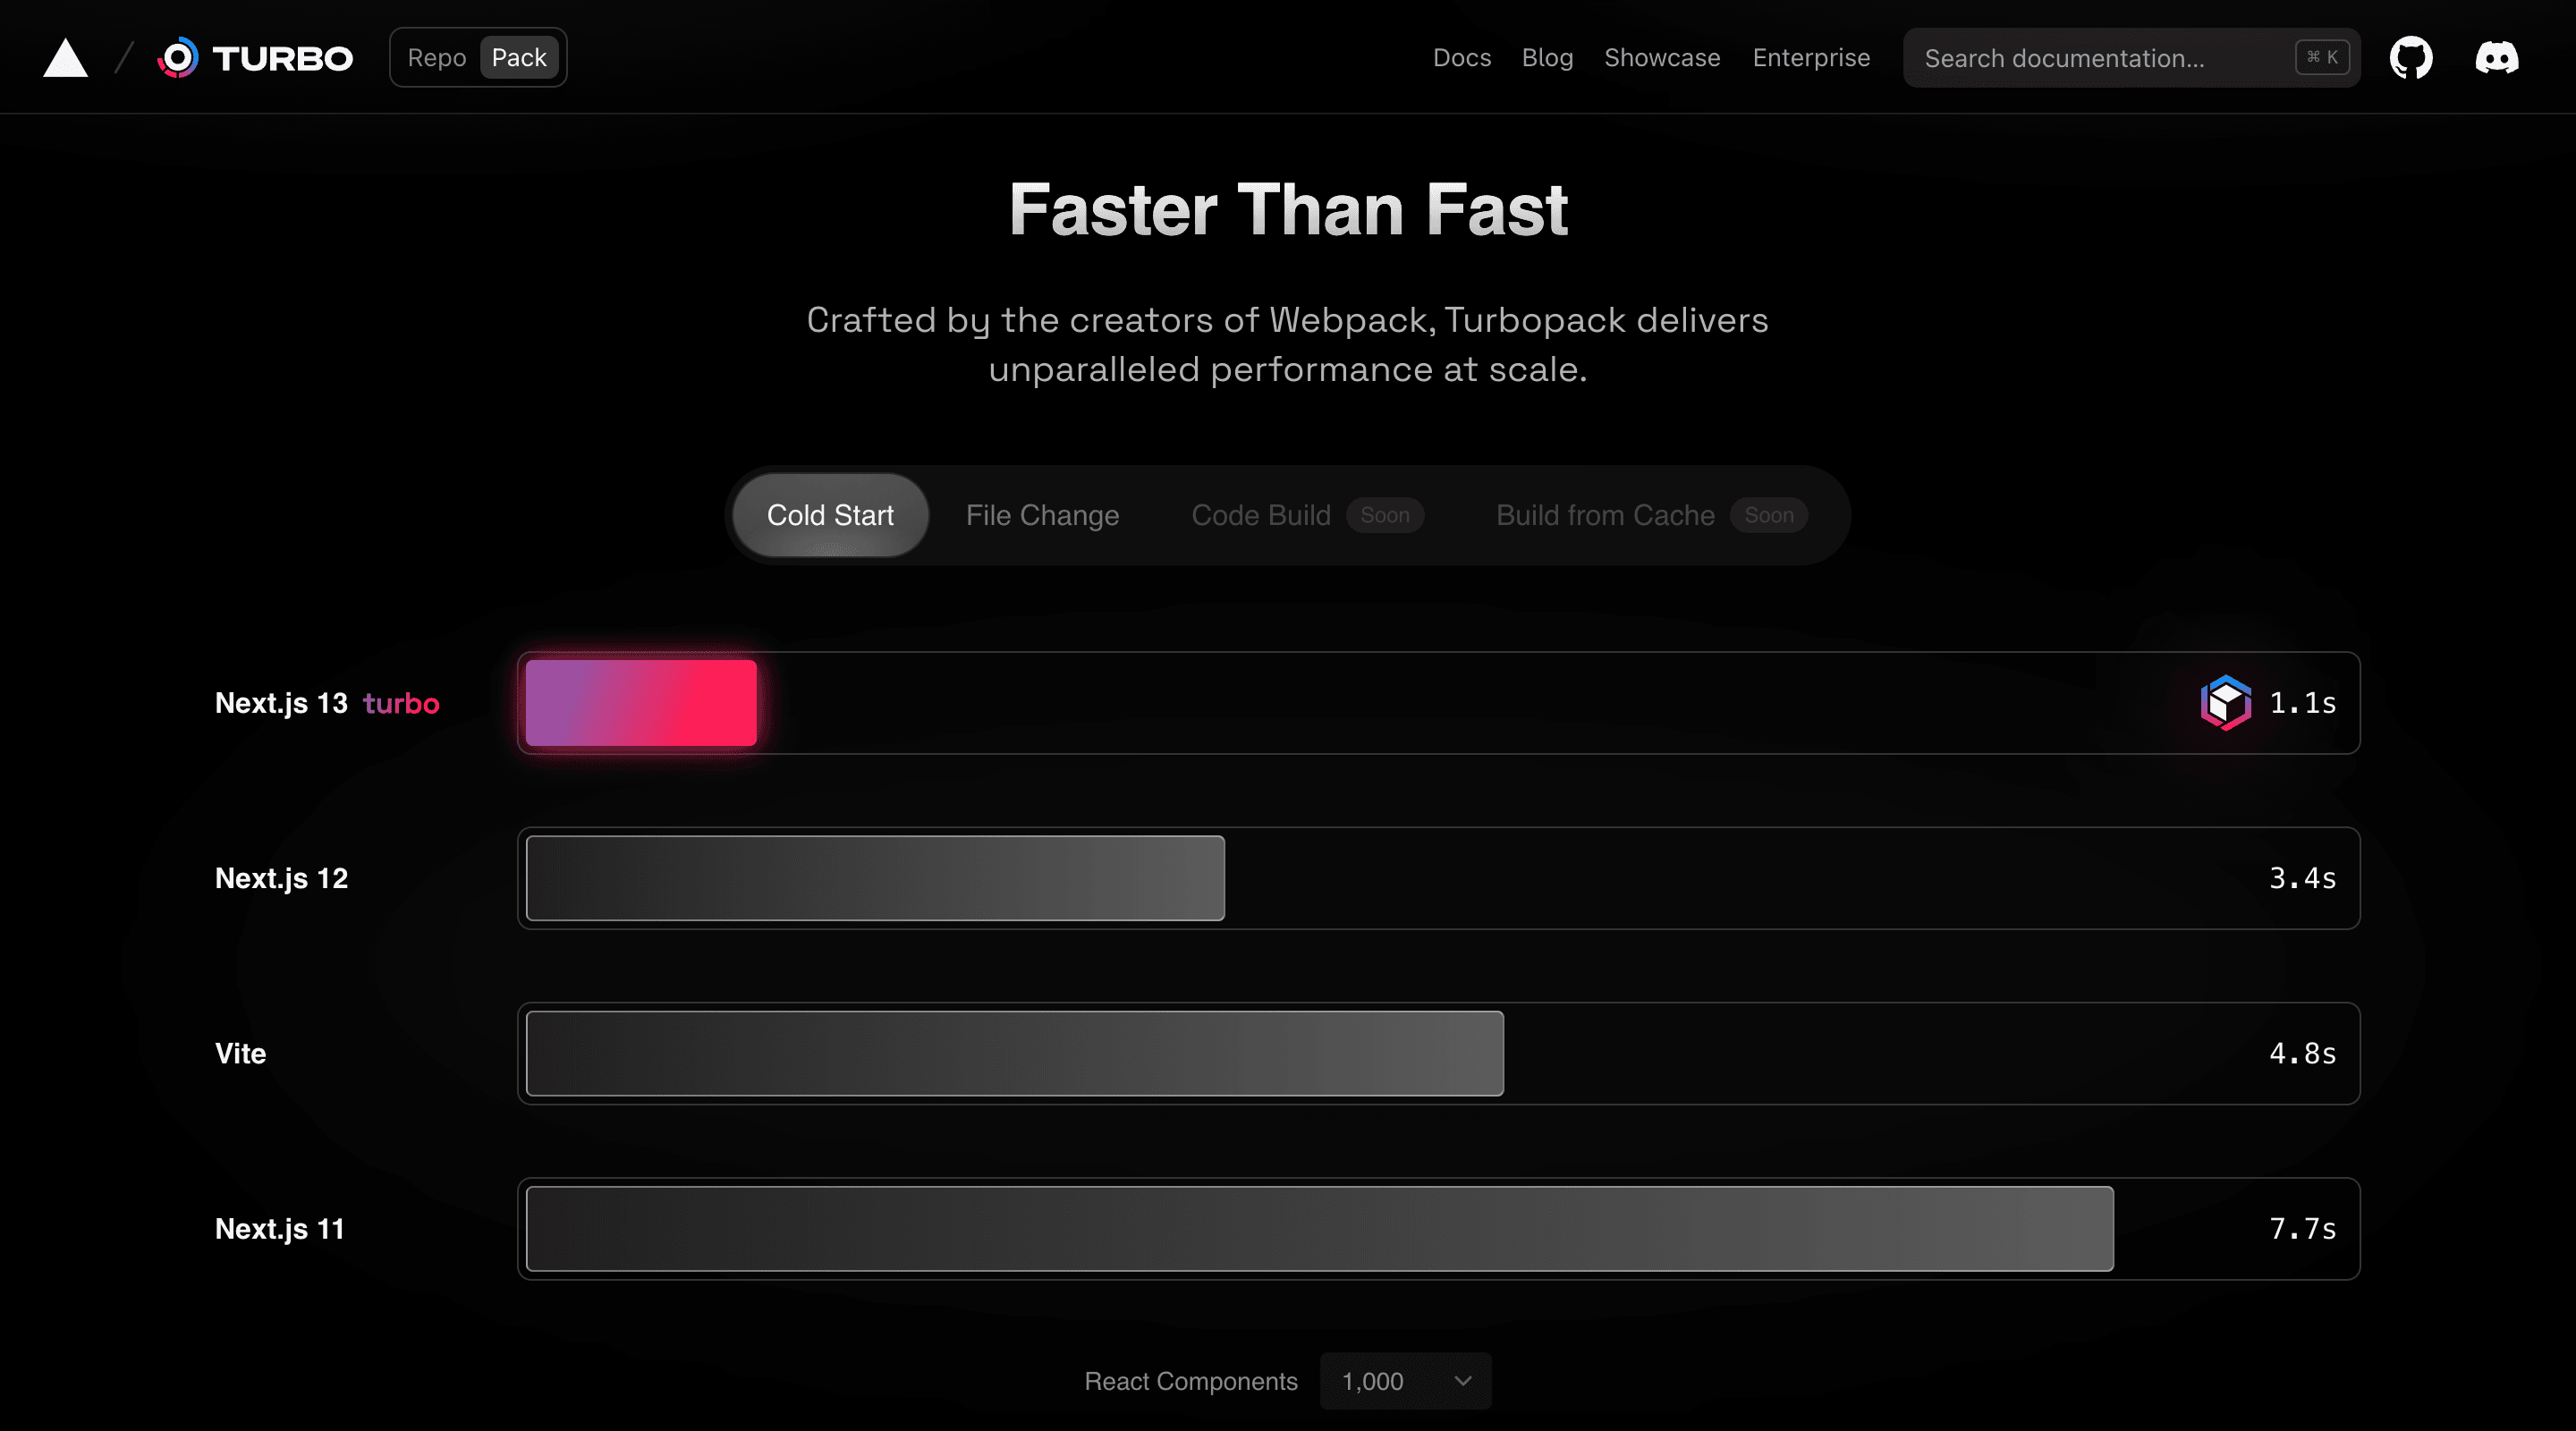The image size is (2576, 1431).
Task: Open the Docs menu item
Action: (1462, 56)
